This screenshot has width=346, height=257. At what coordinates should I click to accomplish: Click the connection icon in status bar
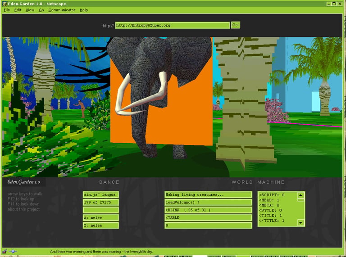coord(13,251)
